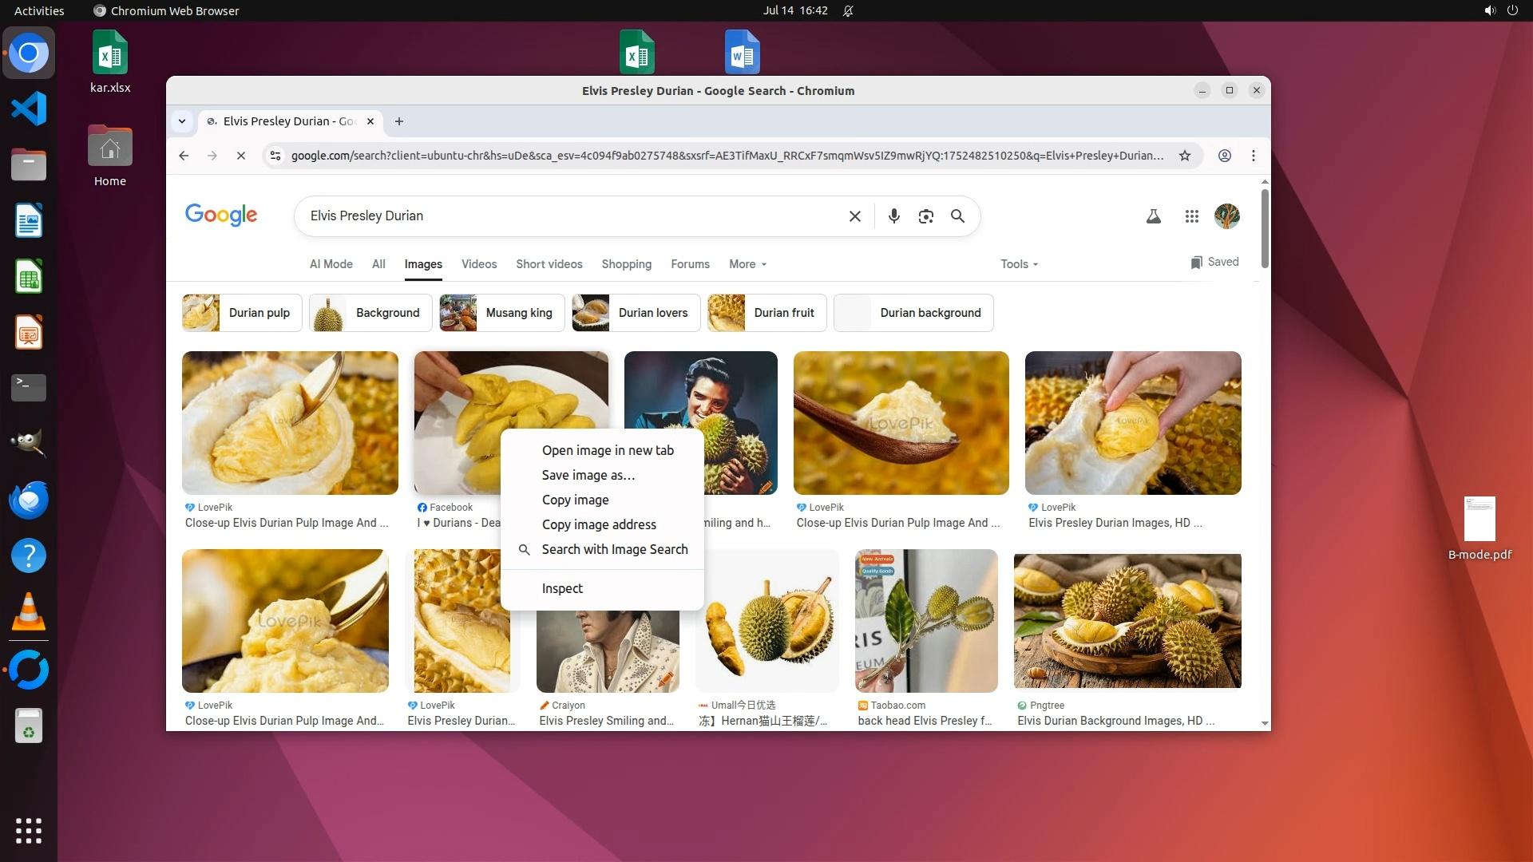The height and width of the screenshot is (862, 1533).
Task: Click the search by image camera icon
Action: coord(925,215)
